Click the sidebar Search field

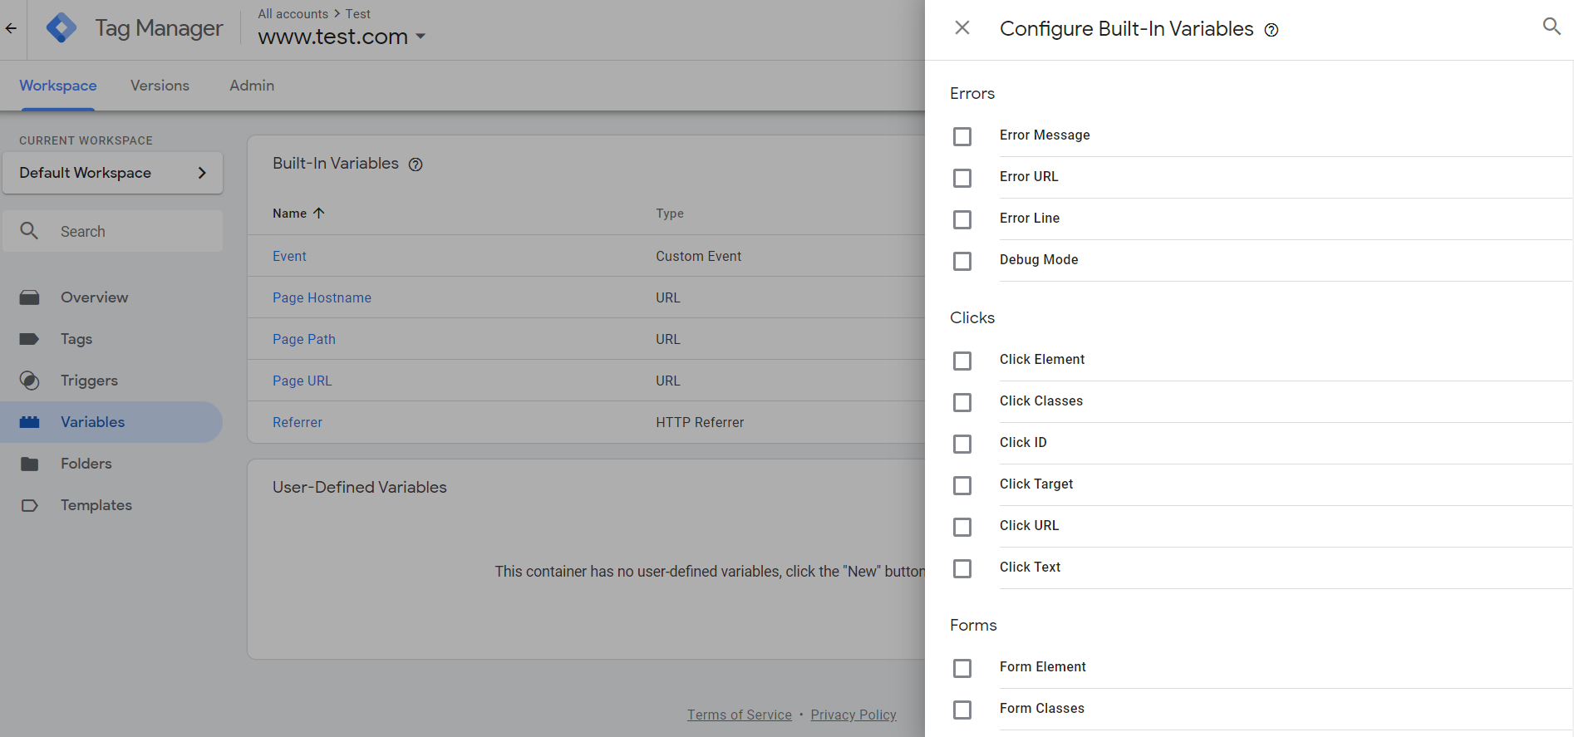click(x=113, y=231)
